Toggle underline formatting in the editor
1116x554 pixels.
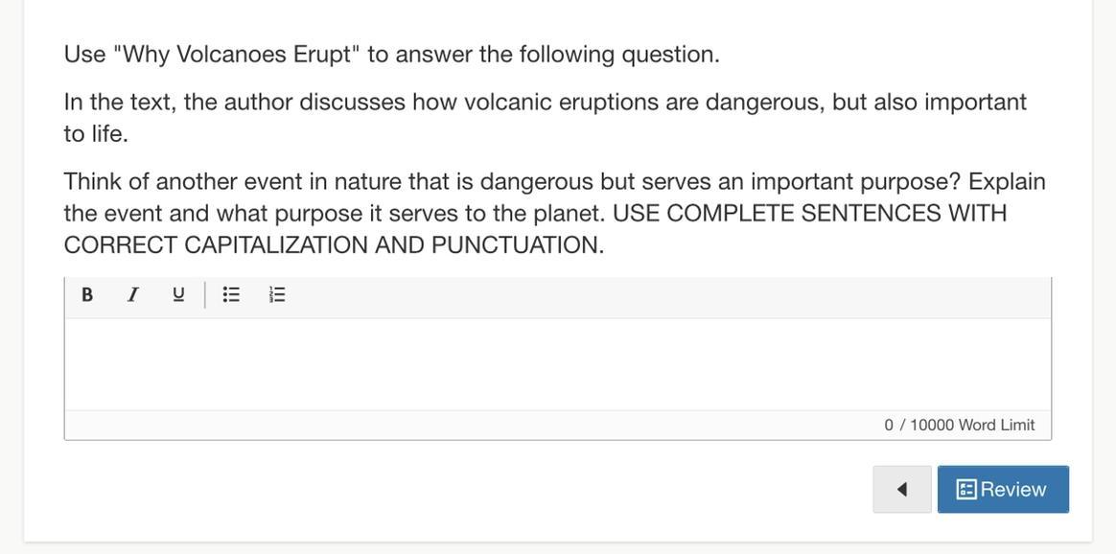178,295
